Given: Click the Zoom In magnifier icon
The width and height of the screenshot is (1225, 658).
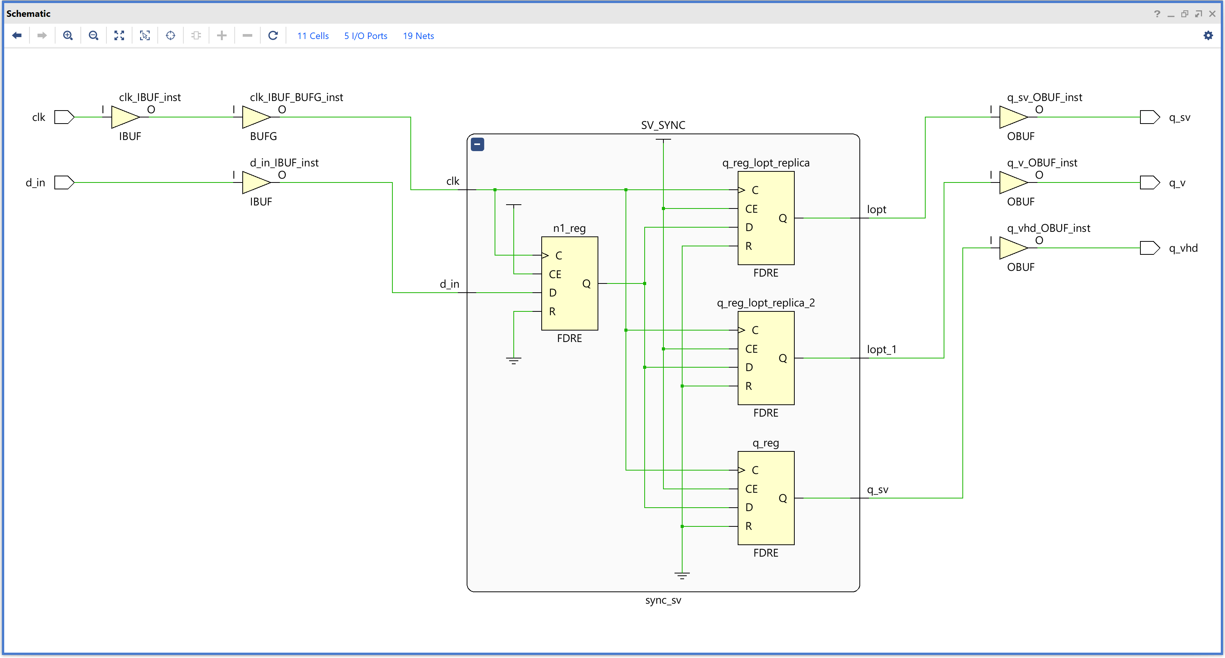Looking at the screenshot, I should click(x=68, y=36).
